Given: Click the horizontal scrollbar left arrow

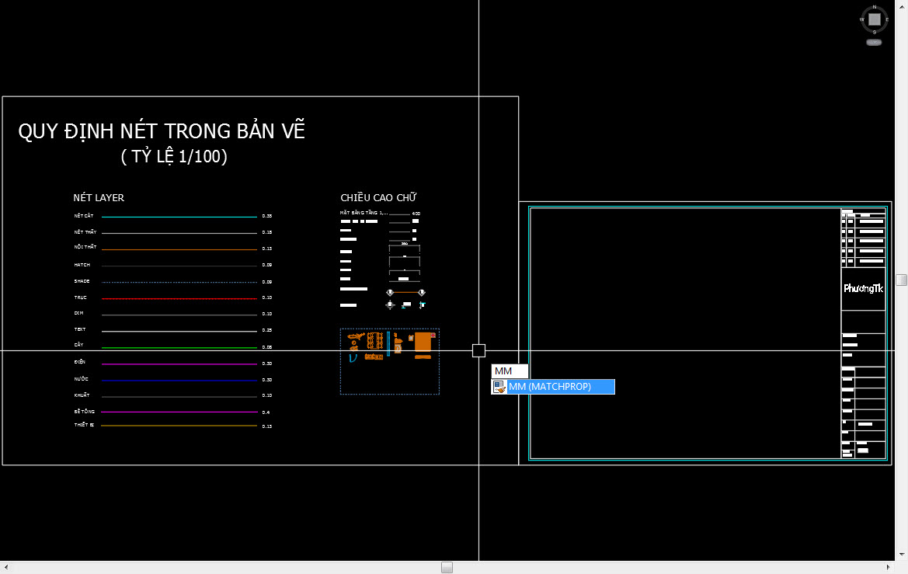Looking at the screenshot, I should pos(5,568).
